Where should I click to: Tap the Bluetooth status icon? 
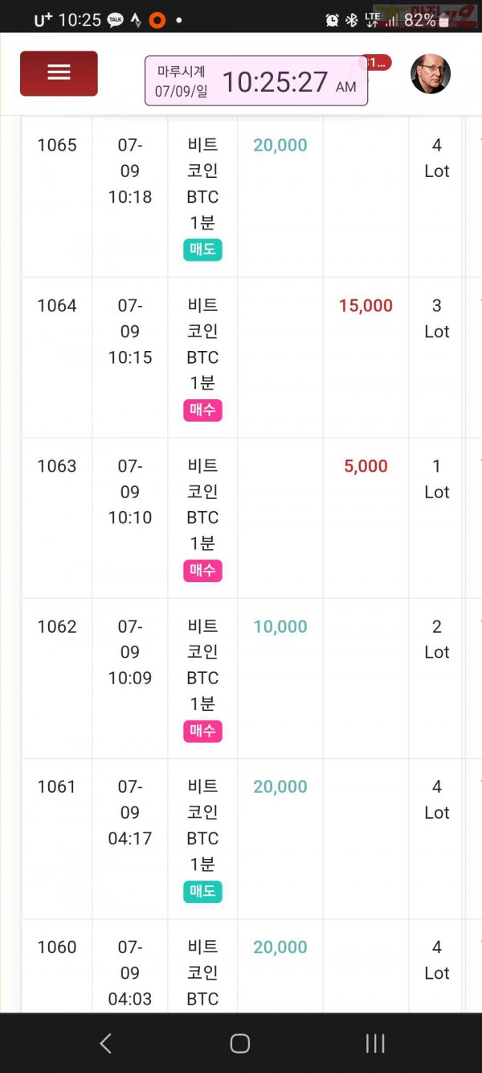click(x=351, y=20)
